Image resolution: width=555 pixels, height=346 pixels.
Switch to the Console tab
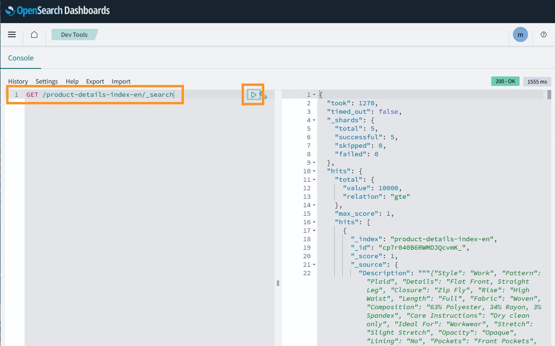click(x=21, y=58)
